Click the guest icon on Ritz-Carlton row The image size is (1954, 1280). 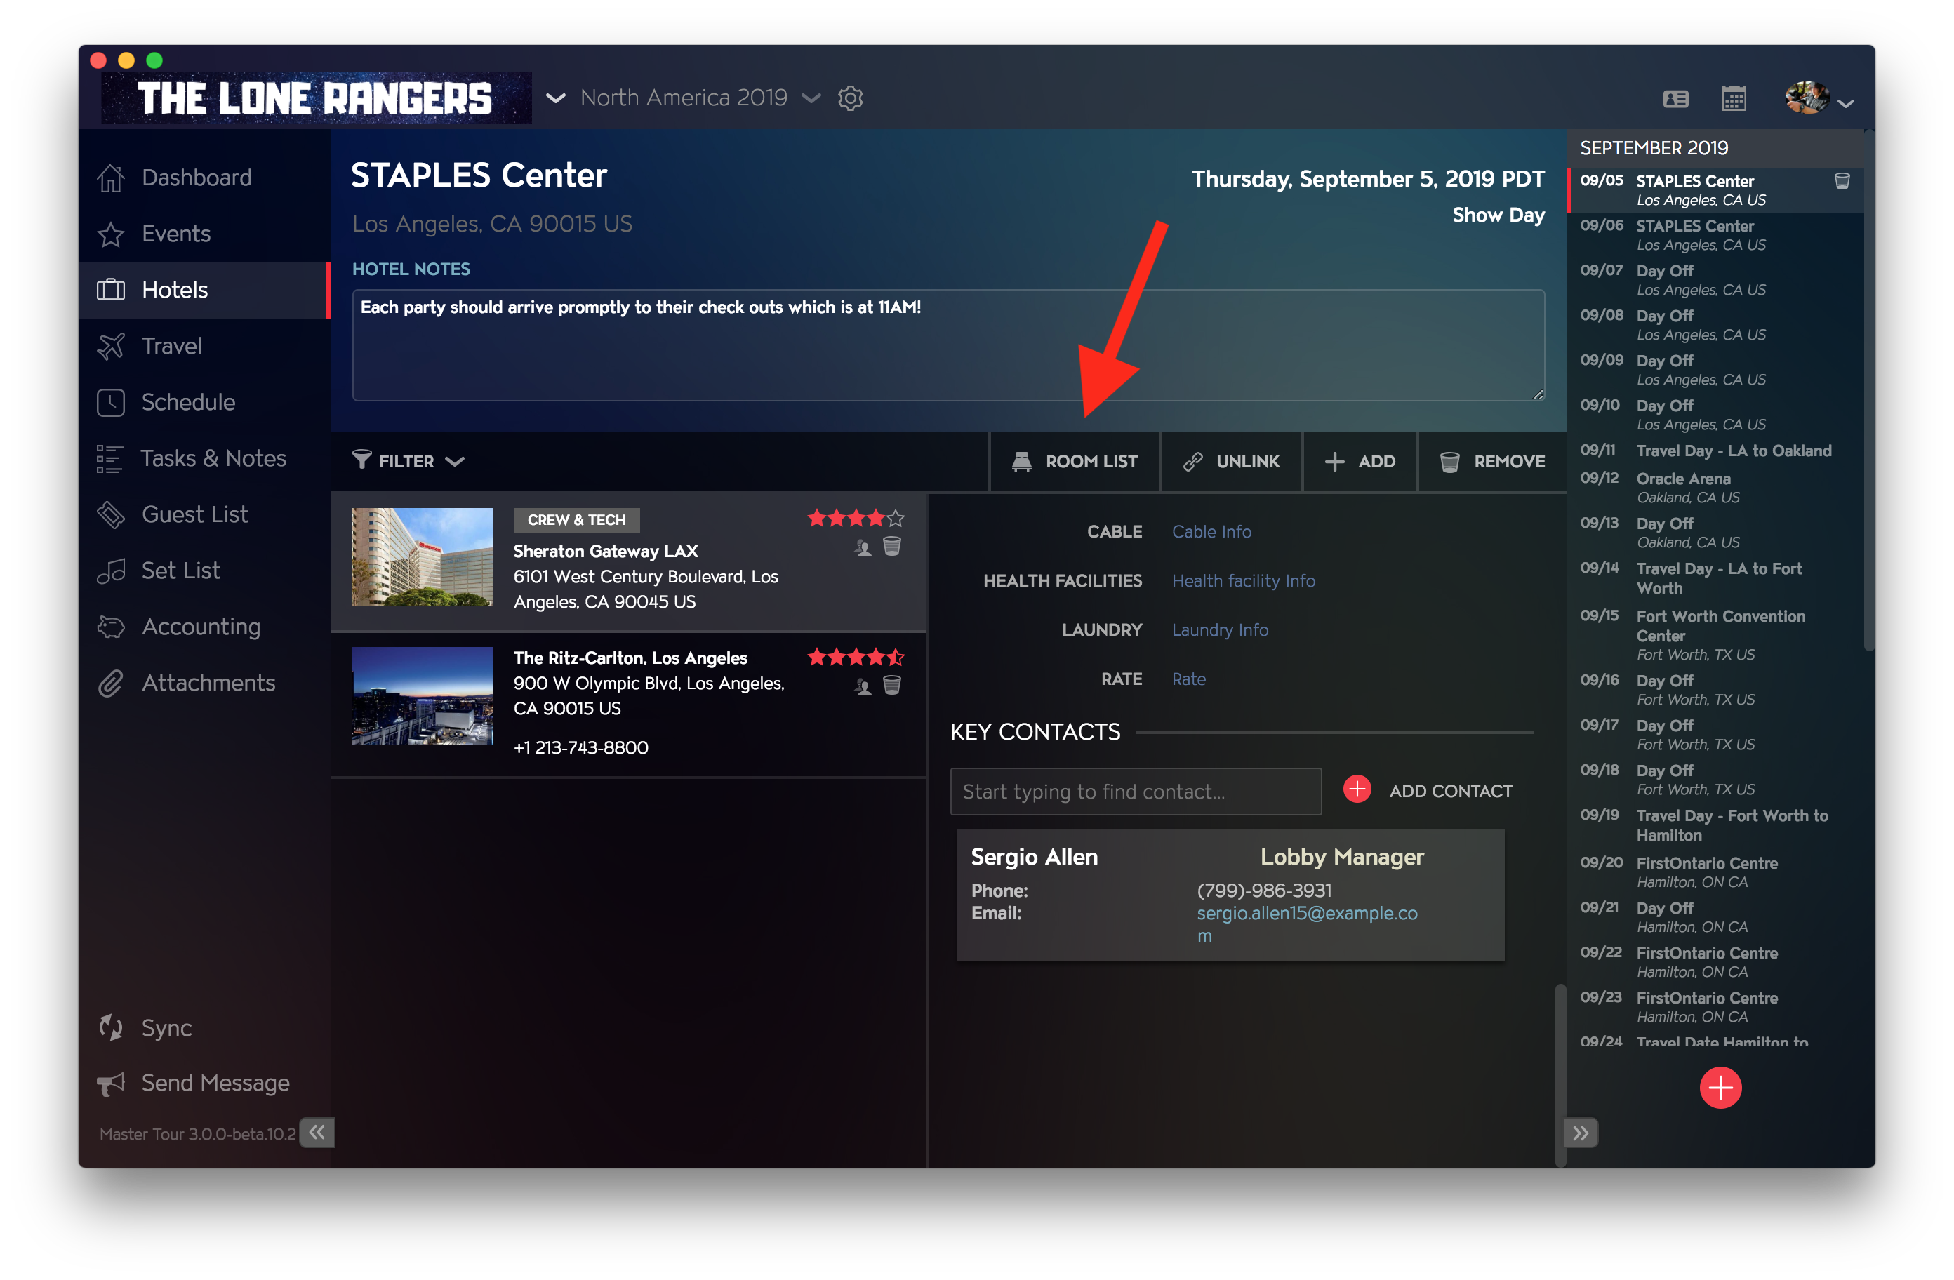point(862,686)
